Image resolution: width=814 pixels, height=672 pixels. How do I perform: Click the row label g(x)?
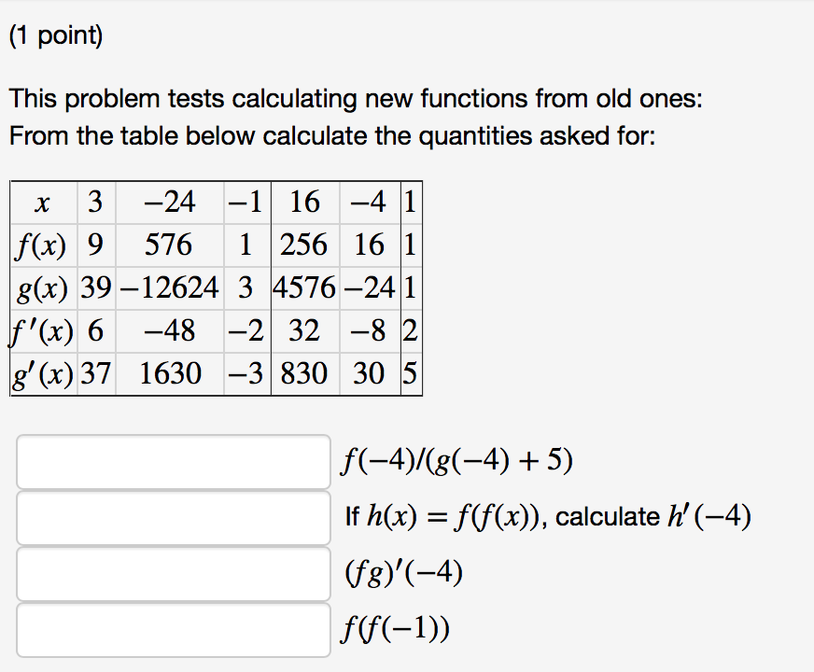[x=41, y=287]
